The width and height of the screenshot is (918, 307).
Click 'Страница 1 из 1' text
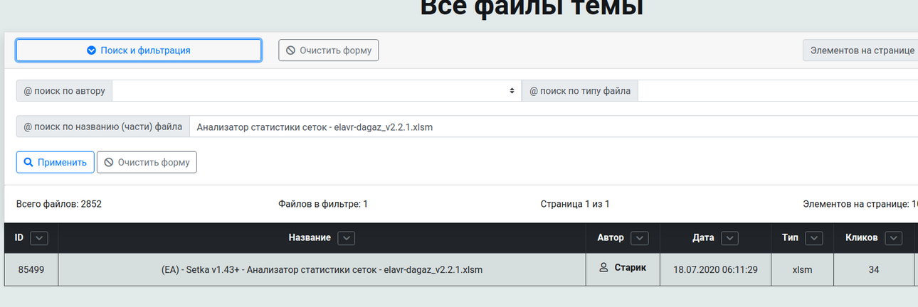pos(575,204)
